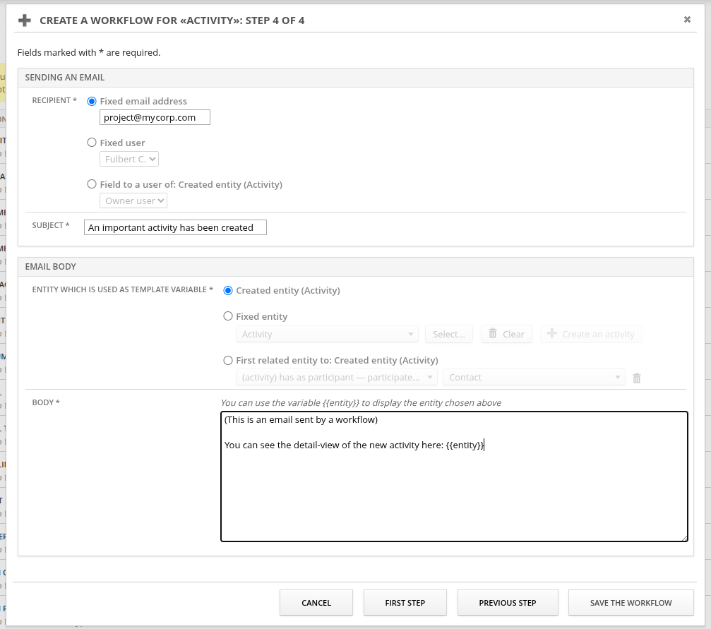
Task: Choose First related entity to Created entity
Action: coord(228,360)
